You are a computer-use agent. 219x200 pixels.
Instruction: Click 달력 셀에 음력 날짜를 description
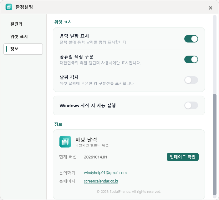93,42
